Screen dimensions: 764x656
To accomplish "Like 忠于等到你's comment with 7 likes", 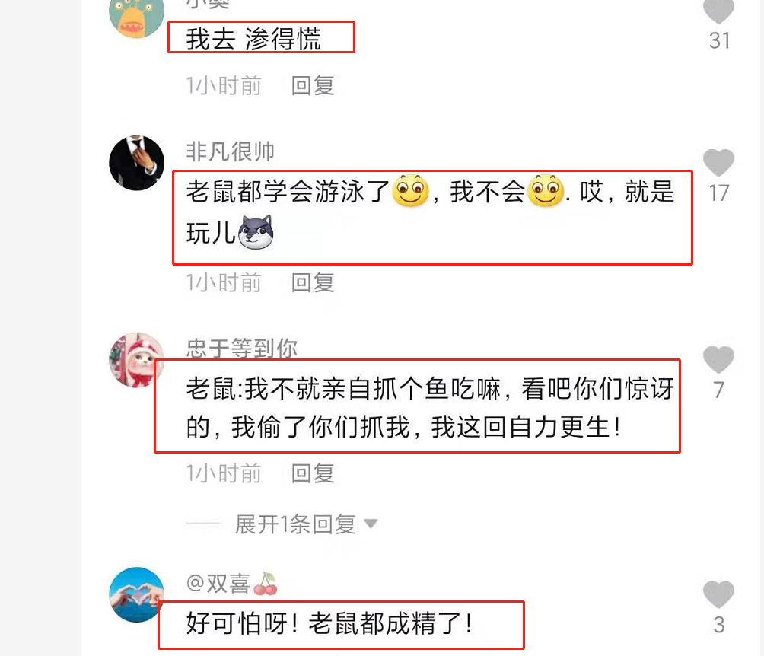I will coord(718,360).
